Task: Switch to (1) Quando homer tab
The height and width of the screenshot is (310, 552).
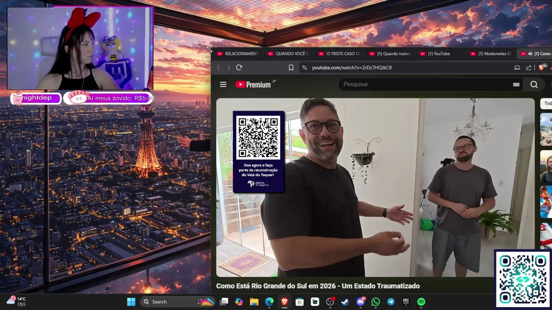Action: (x=390, y=54)
